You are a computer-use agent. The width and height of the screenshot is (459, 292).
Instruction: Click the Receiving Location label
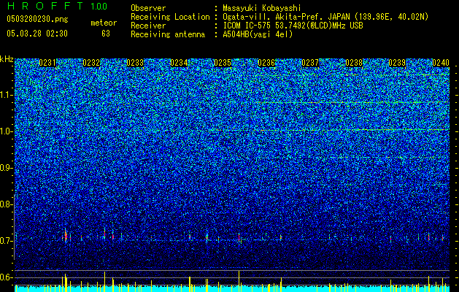tap(170, 17)
